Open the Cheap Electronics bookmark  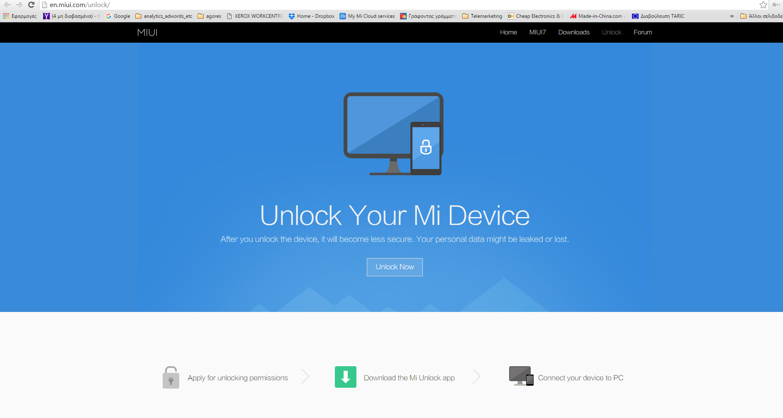[536, 16]
